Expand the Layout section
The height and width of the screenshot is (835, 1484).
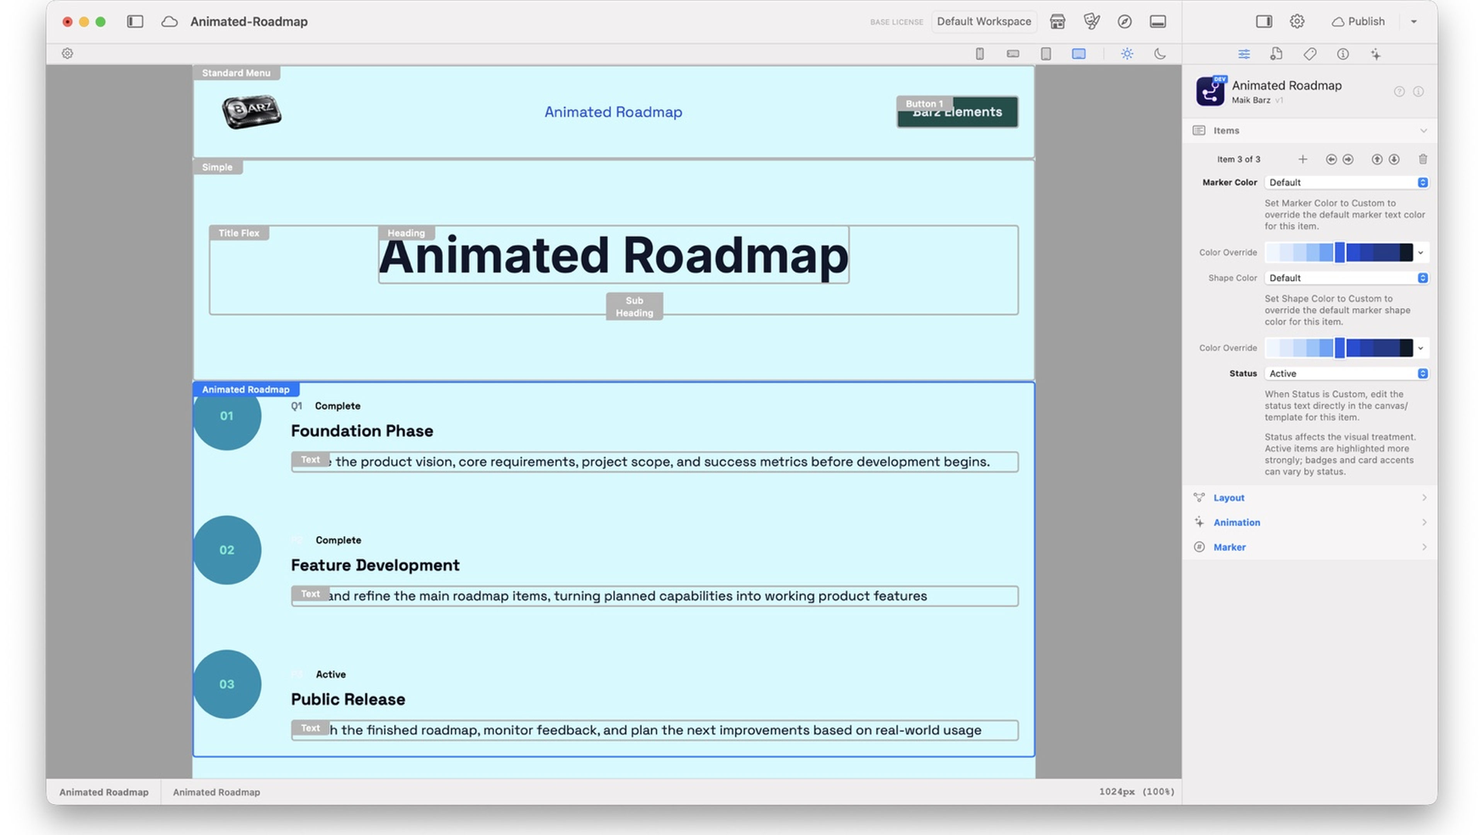coord(1309,497)
